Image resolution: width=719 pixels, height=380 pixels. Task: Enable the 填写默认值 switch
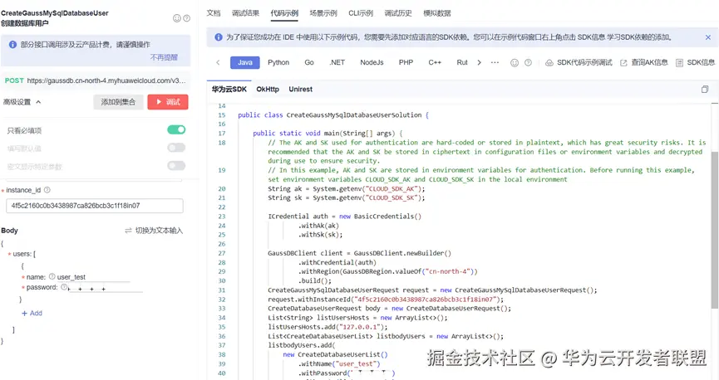click(x=176, y=148)
